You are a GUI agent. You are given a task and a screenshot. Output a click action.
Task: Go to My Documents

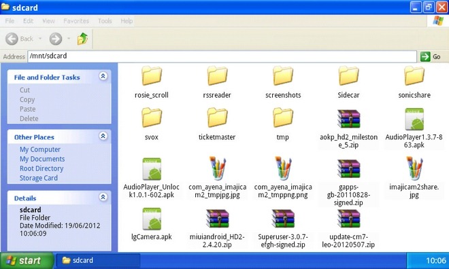click(42, 159)
